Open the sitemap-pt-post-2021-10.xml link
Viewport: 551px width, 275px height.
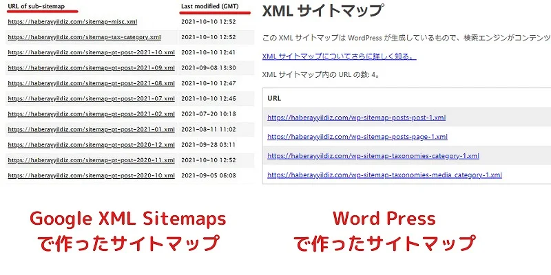pos(92,53)
